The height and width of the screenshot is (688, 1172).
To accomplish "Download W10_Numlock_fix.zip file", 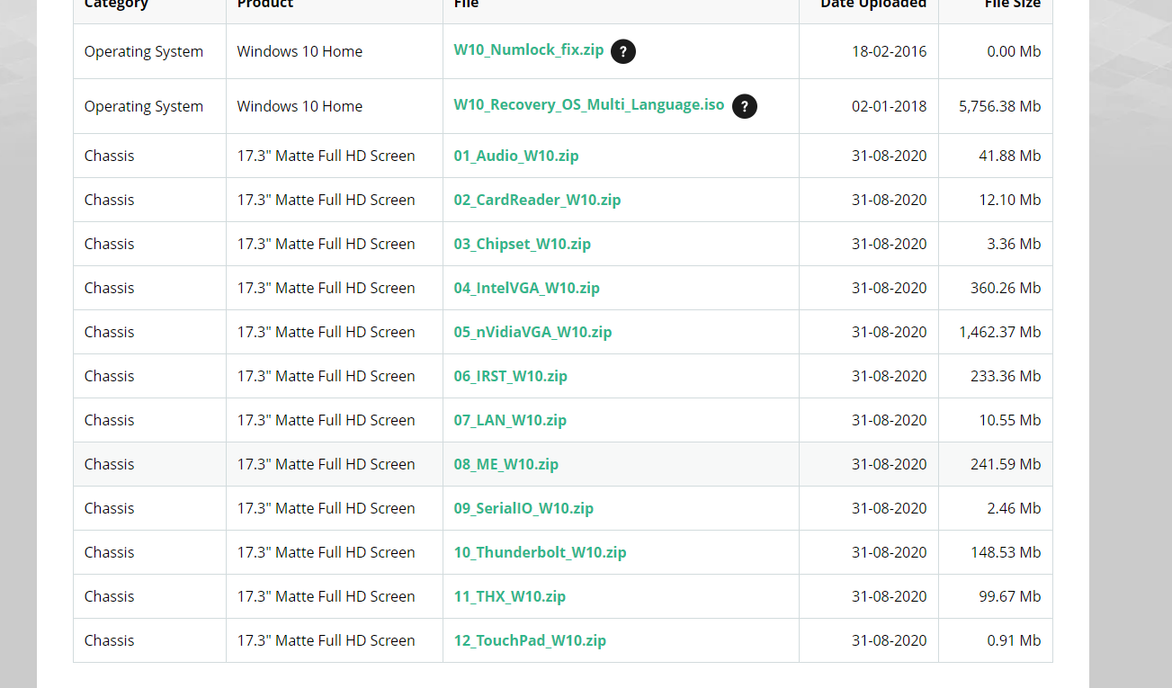I will [x=529, y=50].
